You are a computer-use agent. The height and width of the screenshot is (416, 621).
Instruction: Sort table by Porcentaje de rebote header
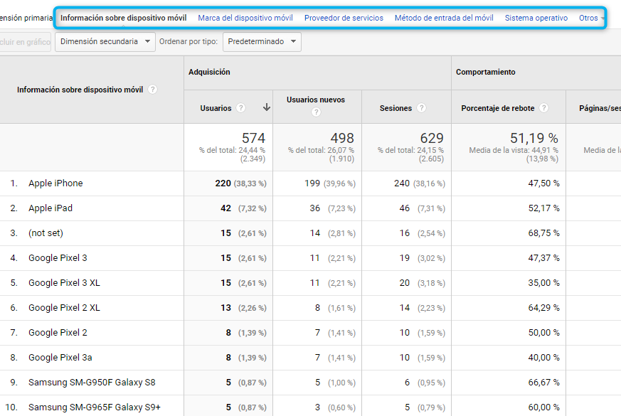(x=498, y=108)
